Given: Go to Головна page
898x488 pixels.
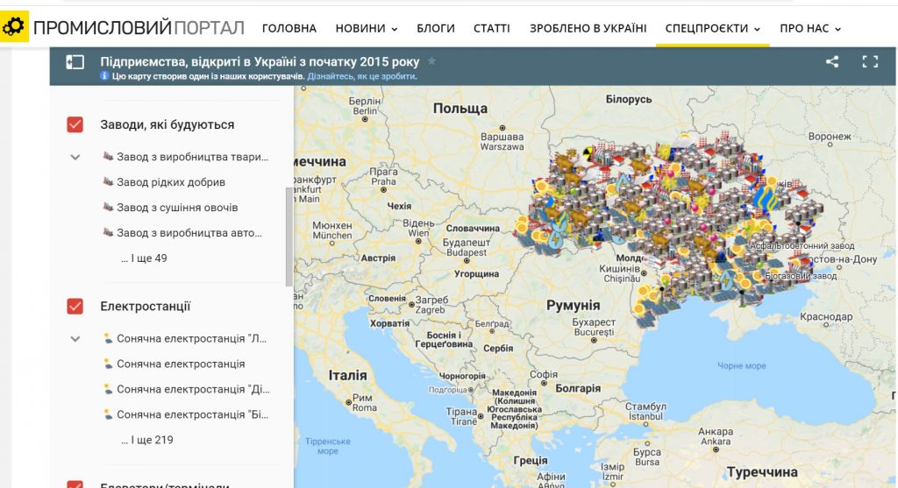Looking at the screenshot, I should [289, 28].
